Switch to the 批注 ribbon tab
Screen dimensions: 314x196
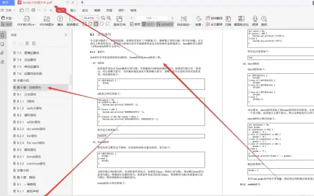tap(85, 10)
